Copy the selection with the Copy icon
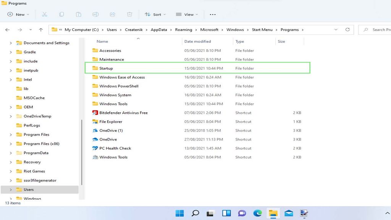The height and width of the screenshot is (220, 391). pos(61,14)
